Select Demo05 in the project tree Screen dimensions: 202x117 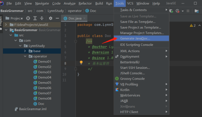pyautogui.click(x=45, y=83)
